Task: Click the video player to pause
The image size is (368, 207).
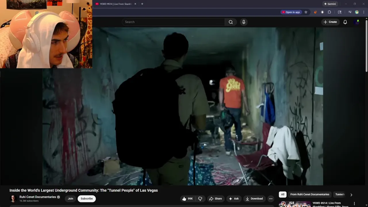Action: pos(183,106)
